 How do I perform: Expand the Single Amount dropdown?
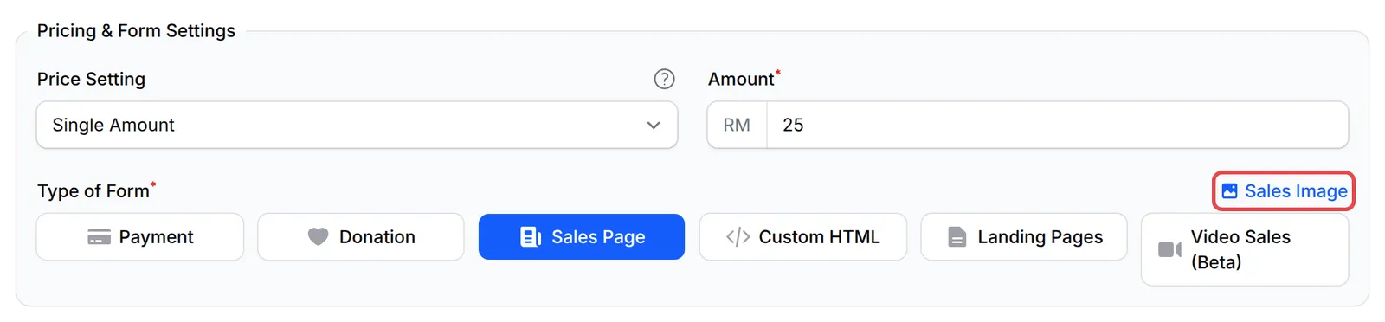coord(357,125)
